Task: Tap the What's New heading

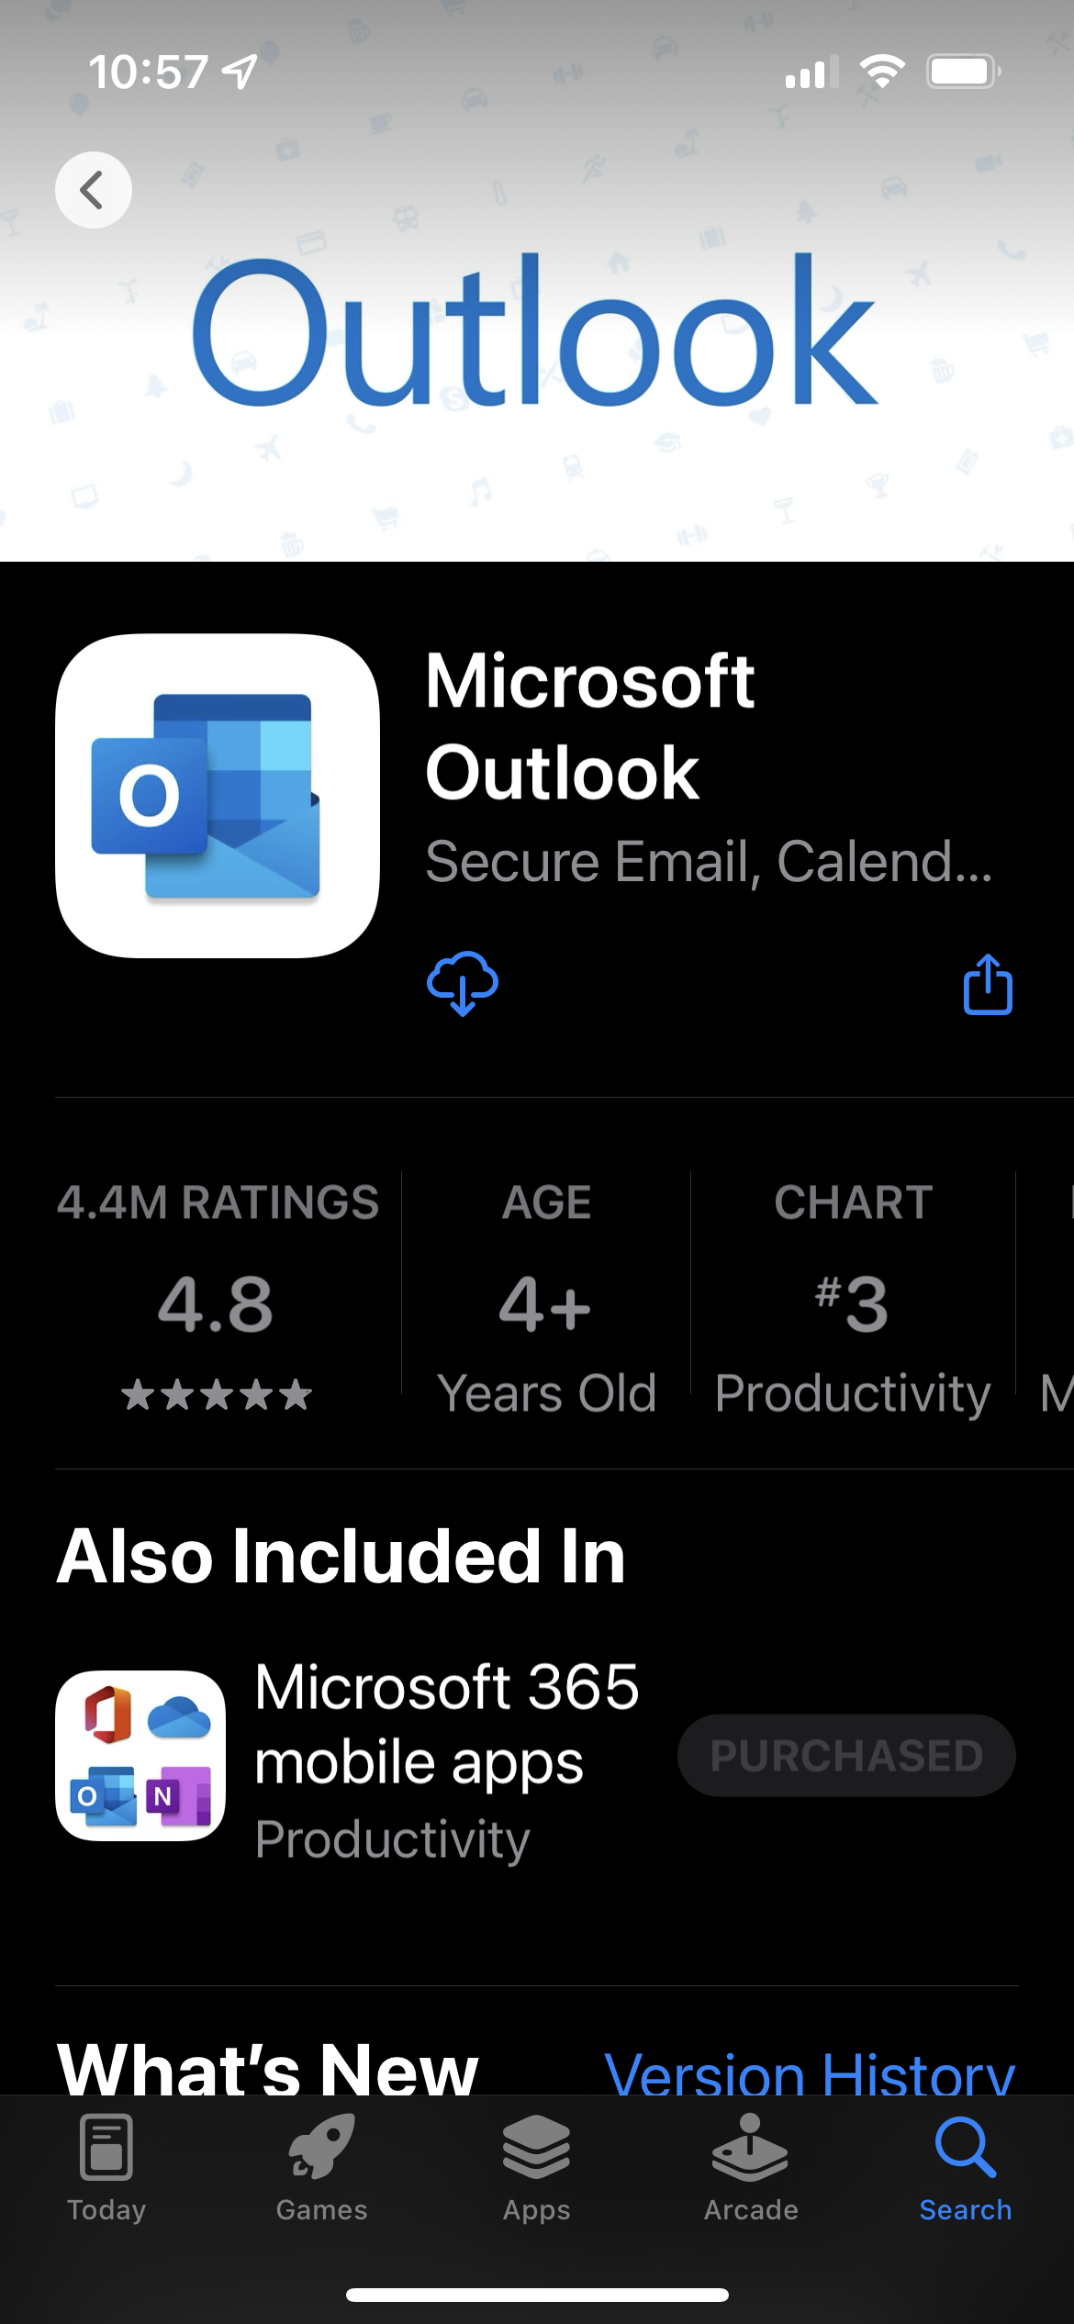Action: click(x=268, y=2069)
